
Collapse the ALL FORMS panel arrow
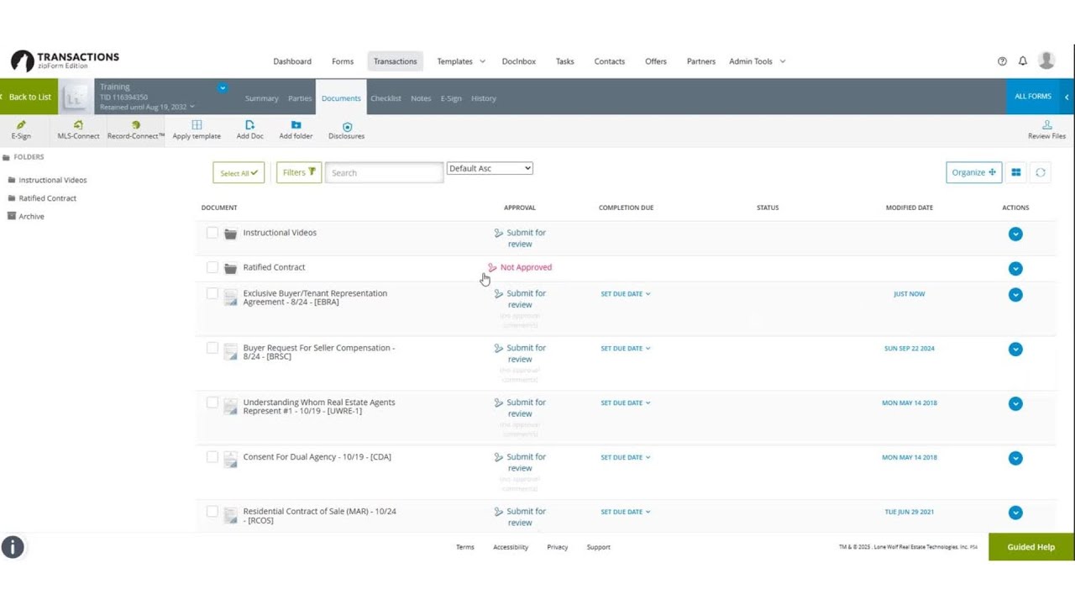(x=1067, y=97)
